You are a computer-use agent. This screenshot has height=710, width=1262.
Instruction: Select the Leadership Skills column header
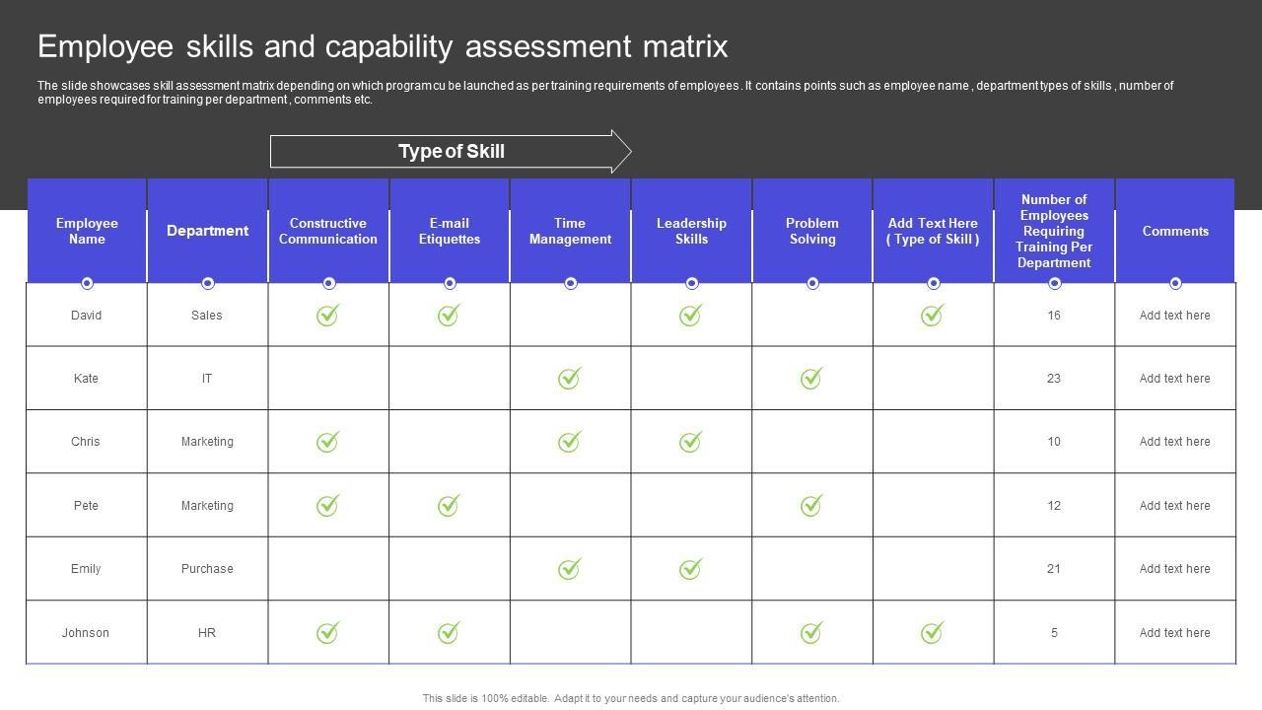pyautogui.click(x=691, y=231)
